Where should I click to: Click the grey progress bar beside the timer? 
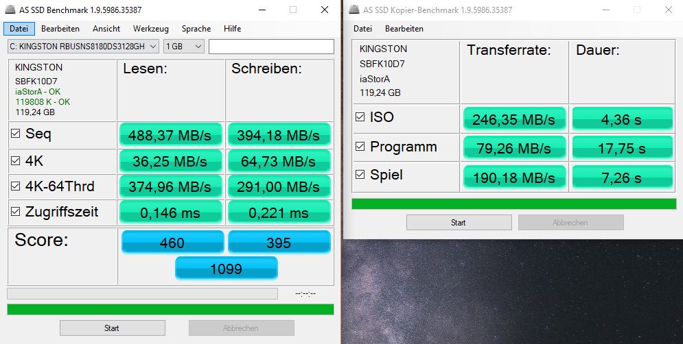[142, 293]
